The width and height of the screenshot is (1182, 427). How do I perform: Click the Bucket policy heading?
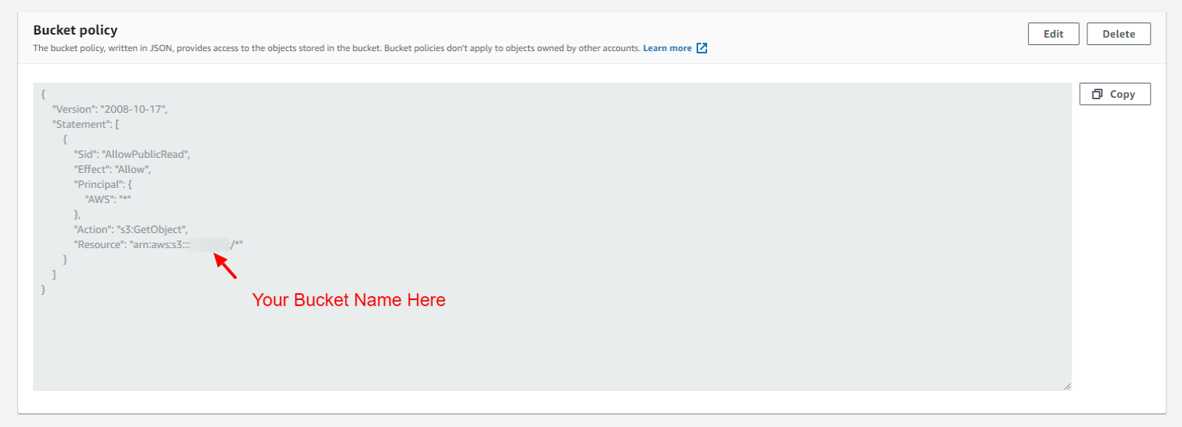pyautogui.click(x=75, y=30)
